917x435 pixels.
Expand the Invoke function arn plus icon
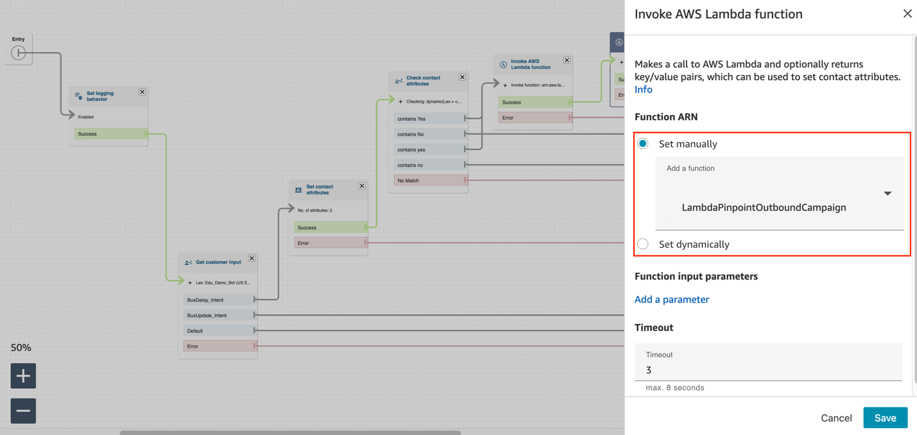(x=505, y=85)
